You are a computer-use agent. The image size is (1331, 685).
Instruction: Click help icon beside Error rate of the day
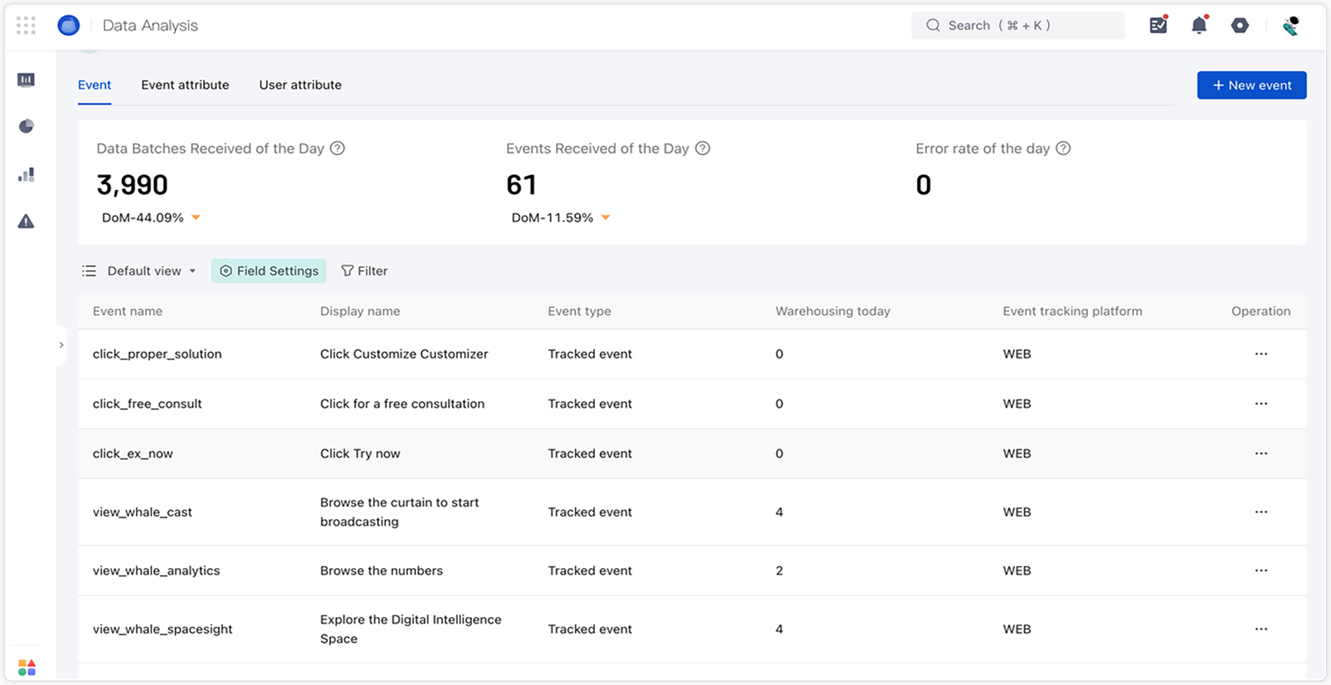click(x=1063, y=148)
